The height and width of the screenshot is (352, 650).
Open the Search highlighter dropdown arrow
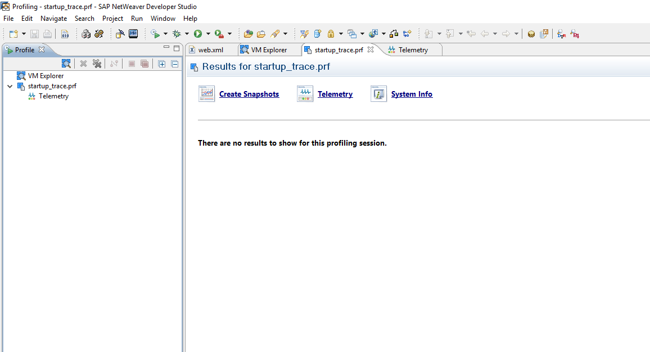285,34
